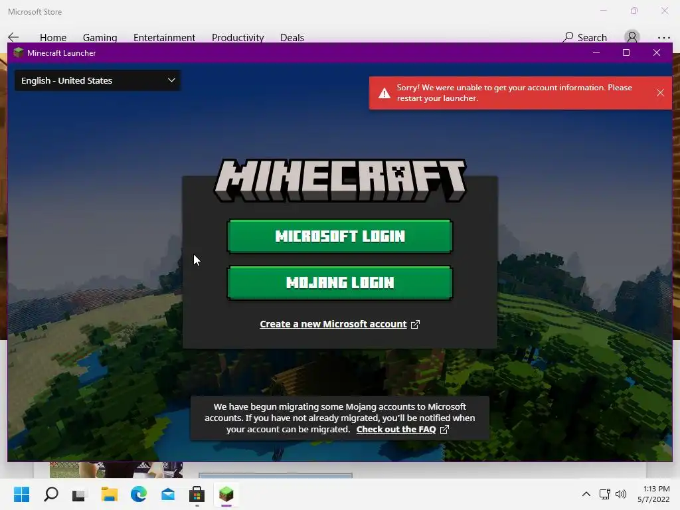The height and width of the screenshot is (510, 680).
Task: Open the Gaming tab in Microsoft Store
Action: [100, 38]
